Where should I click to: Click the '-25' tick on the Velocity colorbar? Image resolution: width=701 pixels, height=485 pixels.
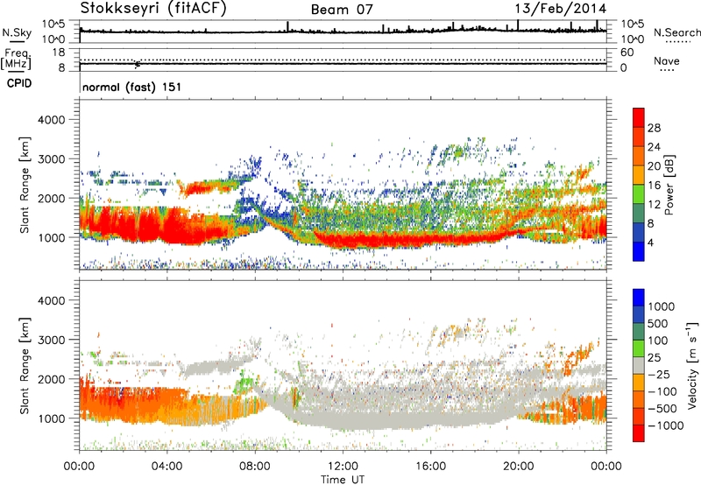pyautogui.click(x=660, y=375)
